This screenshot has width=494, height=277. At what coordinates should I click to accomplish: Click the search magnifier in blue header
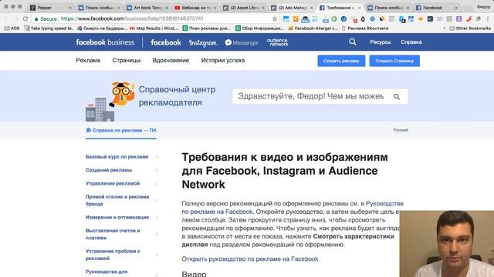click(x=352, y=42)
